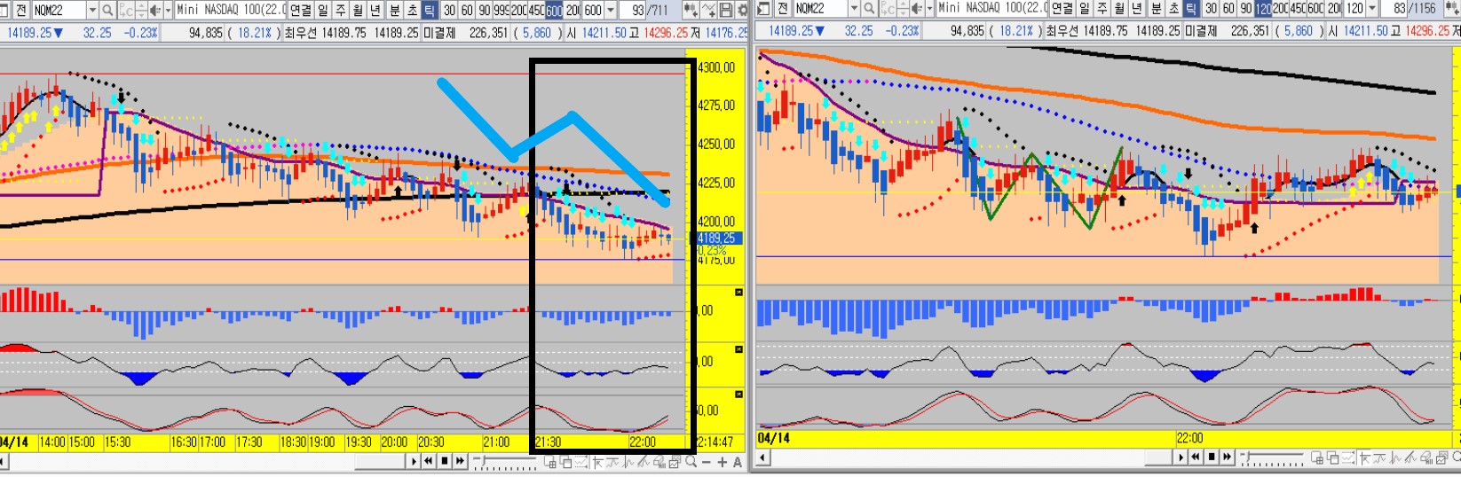Open the symbol search magnifier in left chart
The image size is (1461, 477).
click(x=107, y=10)
